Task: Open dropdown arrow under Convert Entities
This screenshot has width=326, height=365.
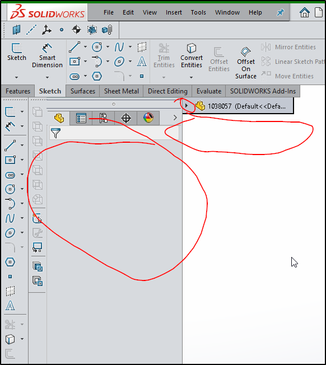Action: [x=191, y=77]
